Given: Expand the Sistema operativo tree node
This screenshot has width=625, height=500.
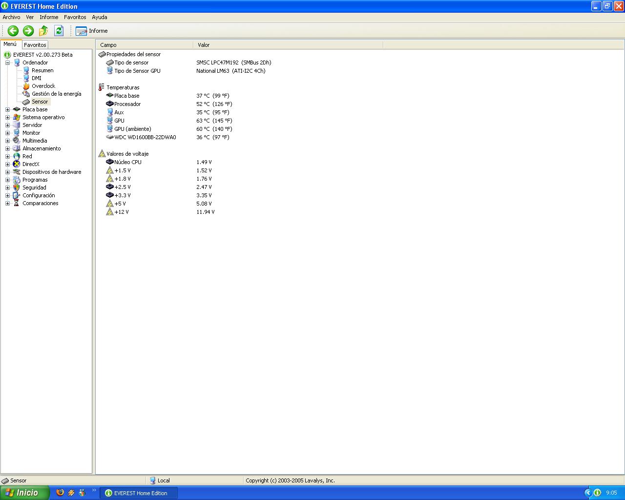Looking at the screenshot, I should coord(7,117).
